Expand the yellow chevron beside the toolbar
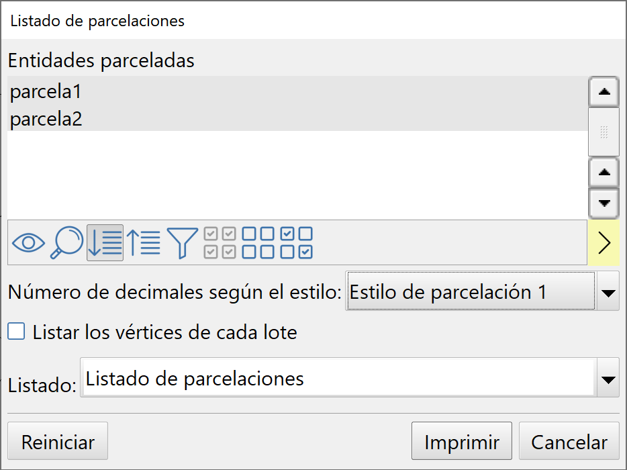Screen dimensions: 627x470 tap(604, 243)
